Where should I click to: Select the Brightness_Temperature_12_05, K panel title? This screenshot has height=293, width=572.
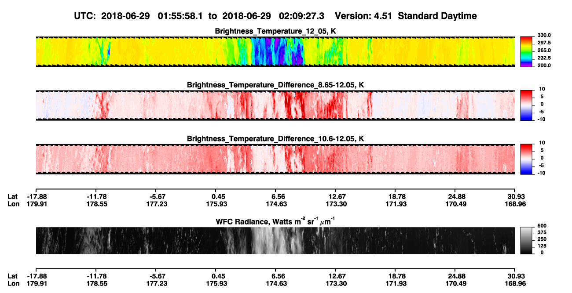275,31
